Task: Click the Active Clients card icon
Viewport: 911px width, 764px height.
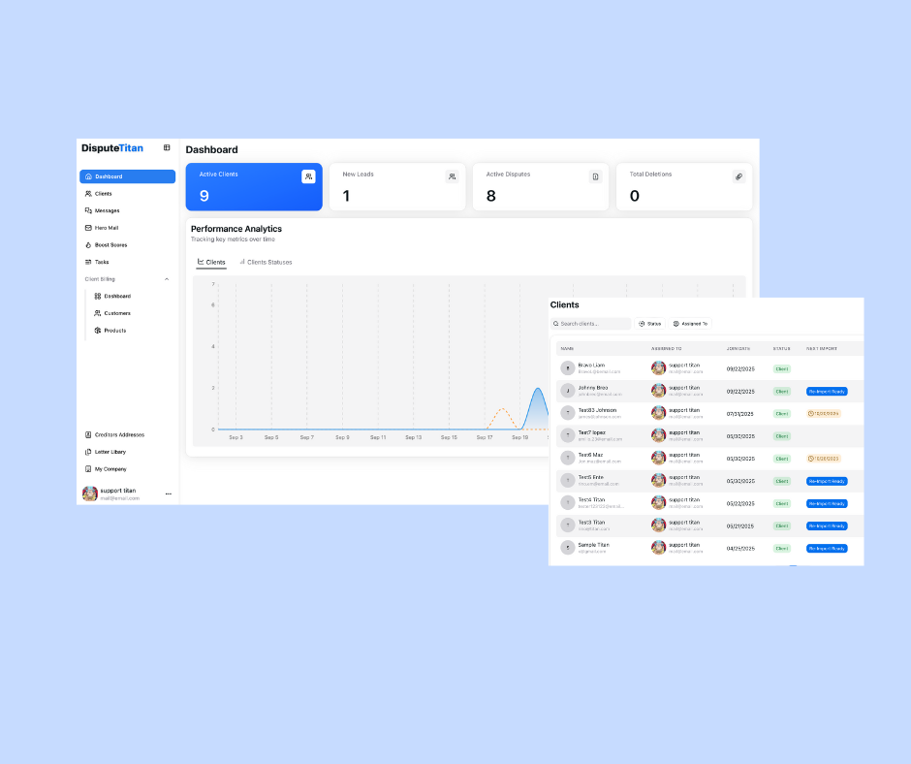Action: [308, 176]
